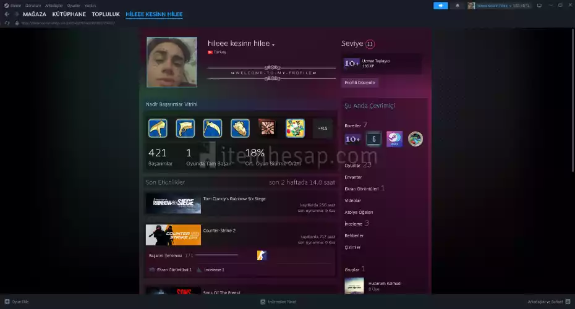Open the Oyunlar menu in the menu bar
This screenshot has height=309, width=575.
(x=73, y=6)
